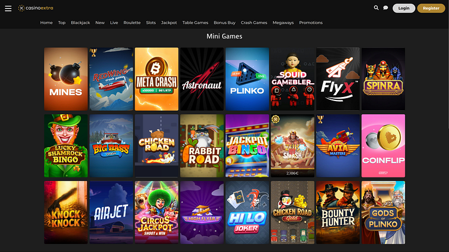Launch the Jackpot Bingo game tile
449x252 pixels.
tap(247, 146)
